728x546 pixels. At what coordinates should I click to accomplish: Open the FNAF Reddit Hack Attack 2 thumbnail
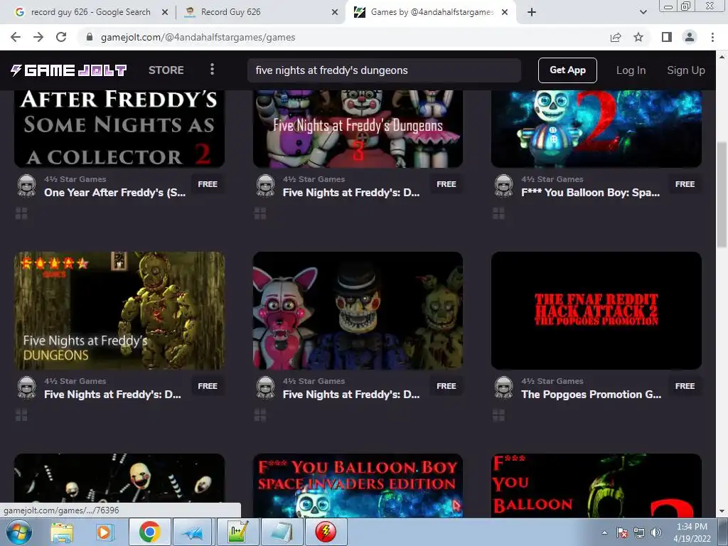tap(596, 311)
